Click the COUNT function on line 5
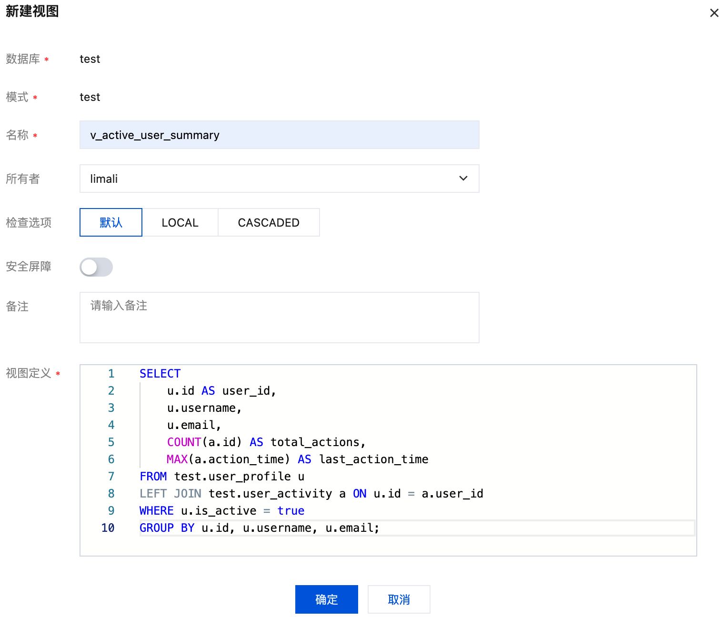The height and width of the screenshot is (617, 722). [184, 442]
